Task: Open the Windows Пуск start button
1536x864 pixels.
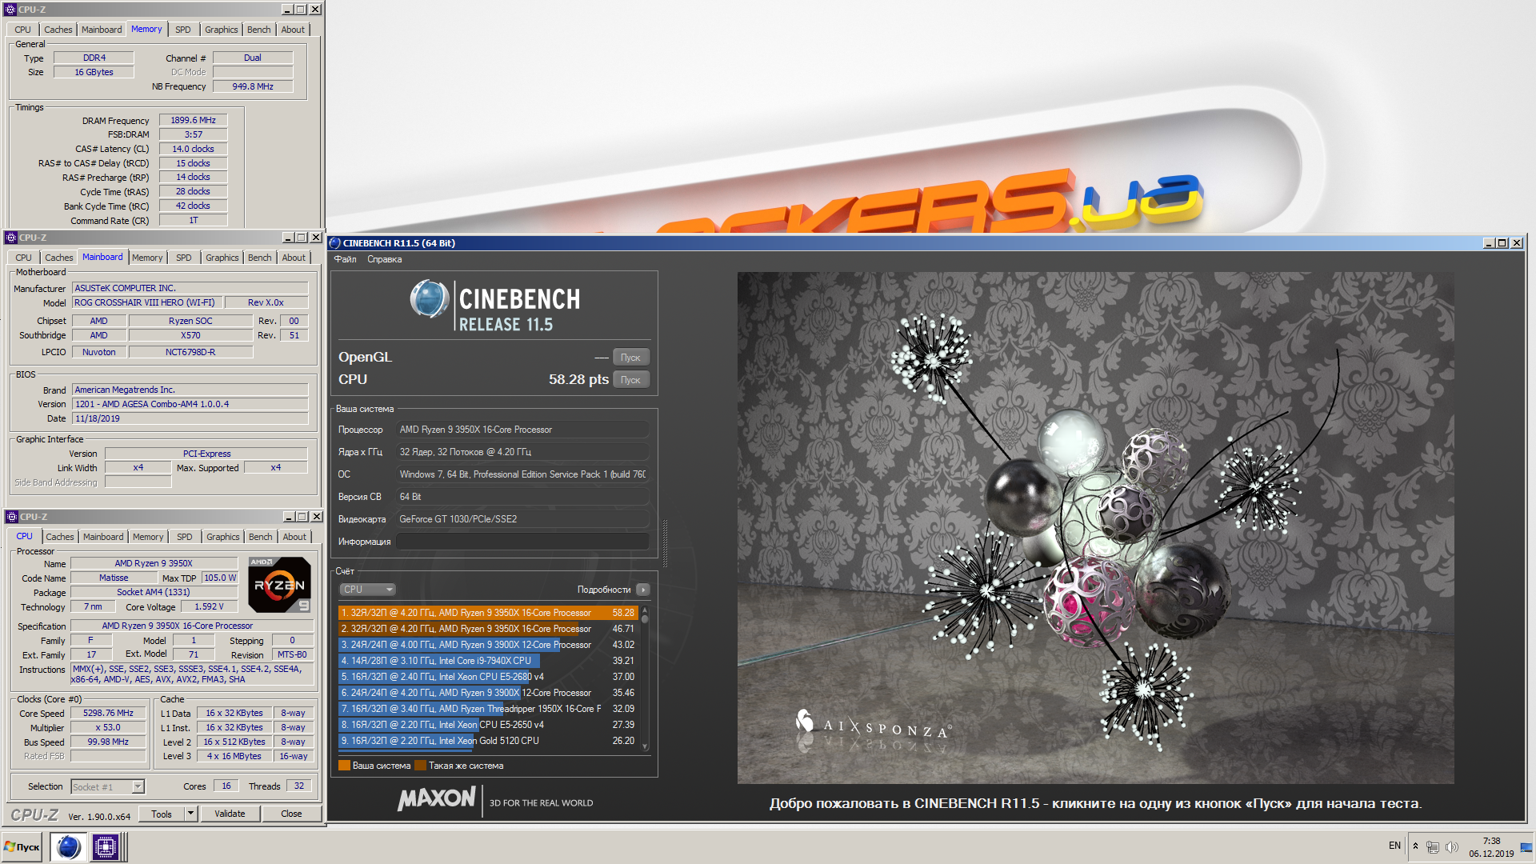Action: pyautogui.click(x=22, y=846)
